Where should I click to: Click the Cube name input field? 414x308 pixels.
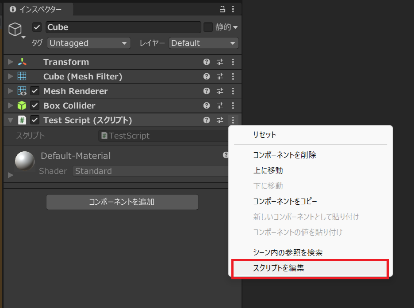click(123, 27)
